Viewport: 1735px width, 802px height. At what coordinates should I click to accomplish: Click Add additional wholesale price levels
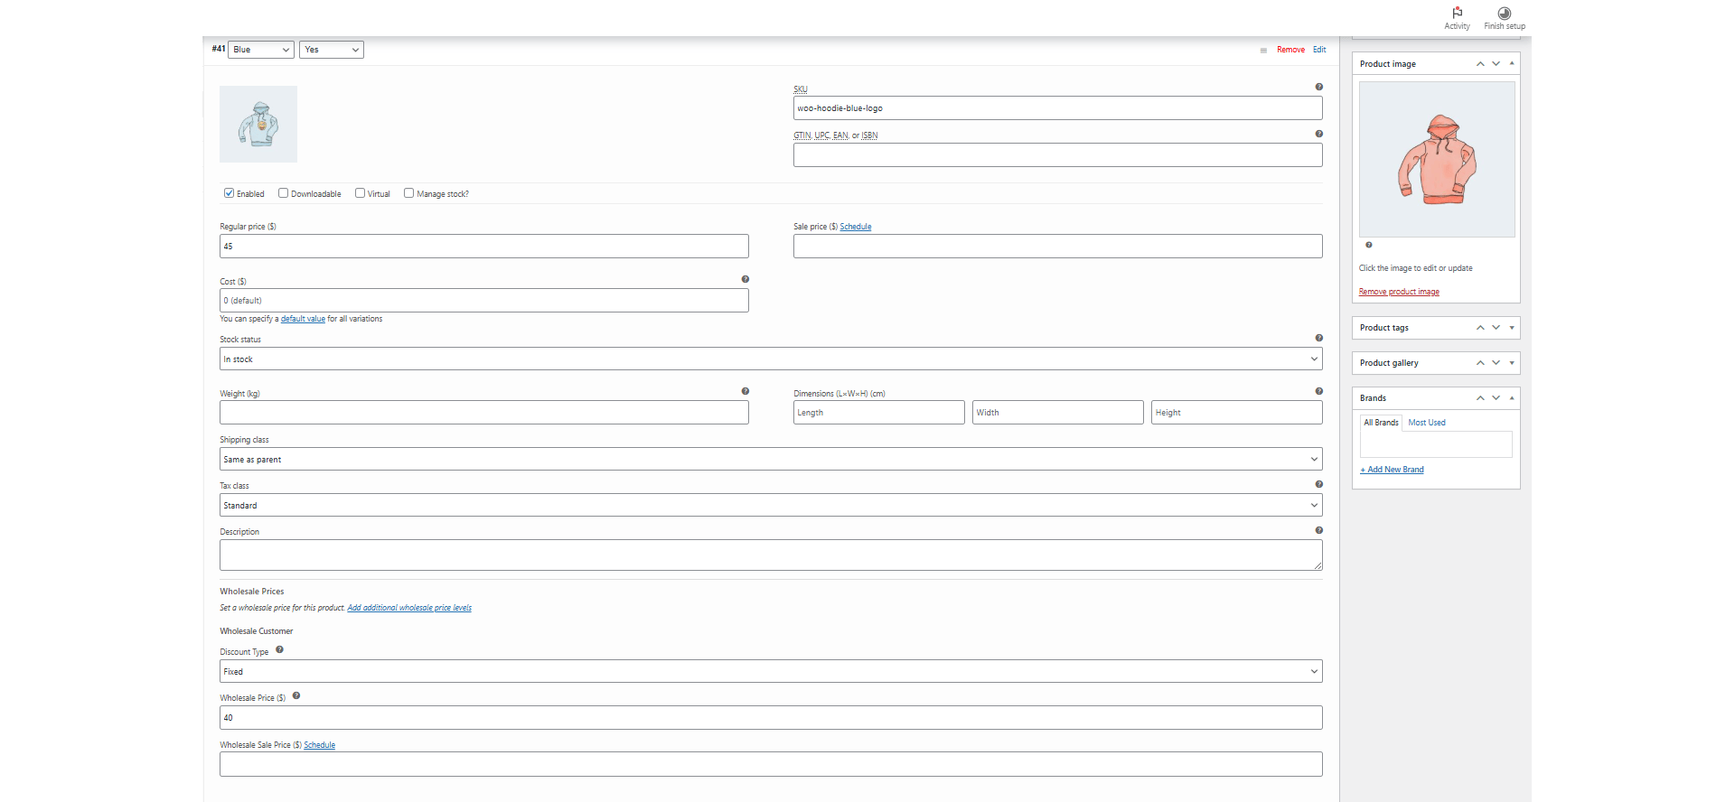point(409,608)
